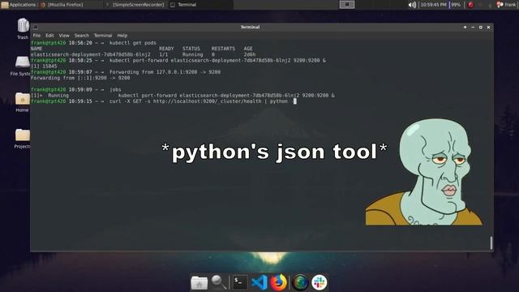Click the clock showing 10:59:45 PM
The image size is (519, 292).
point(433,5)
